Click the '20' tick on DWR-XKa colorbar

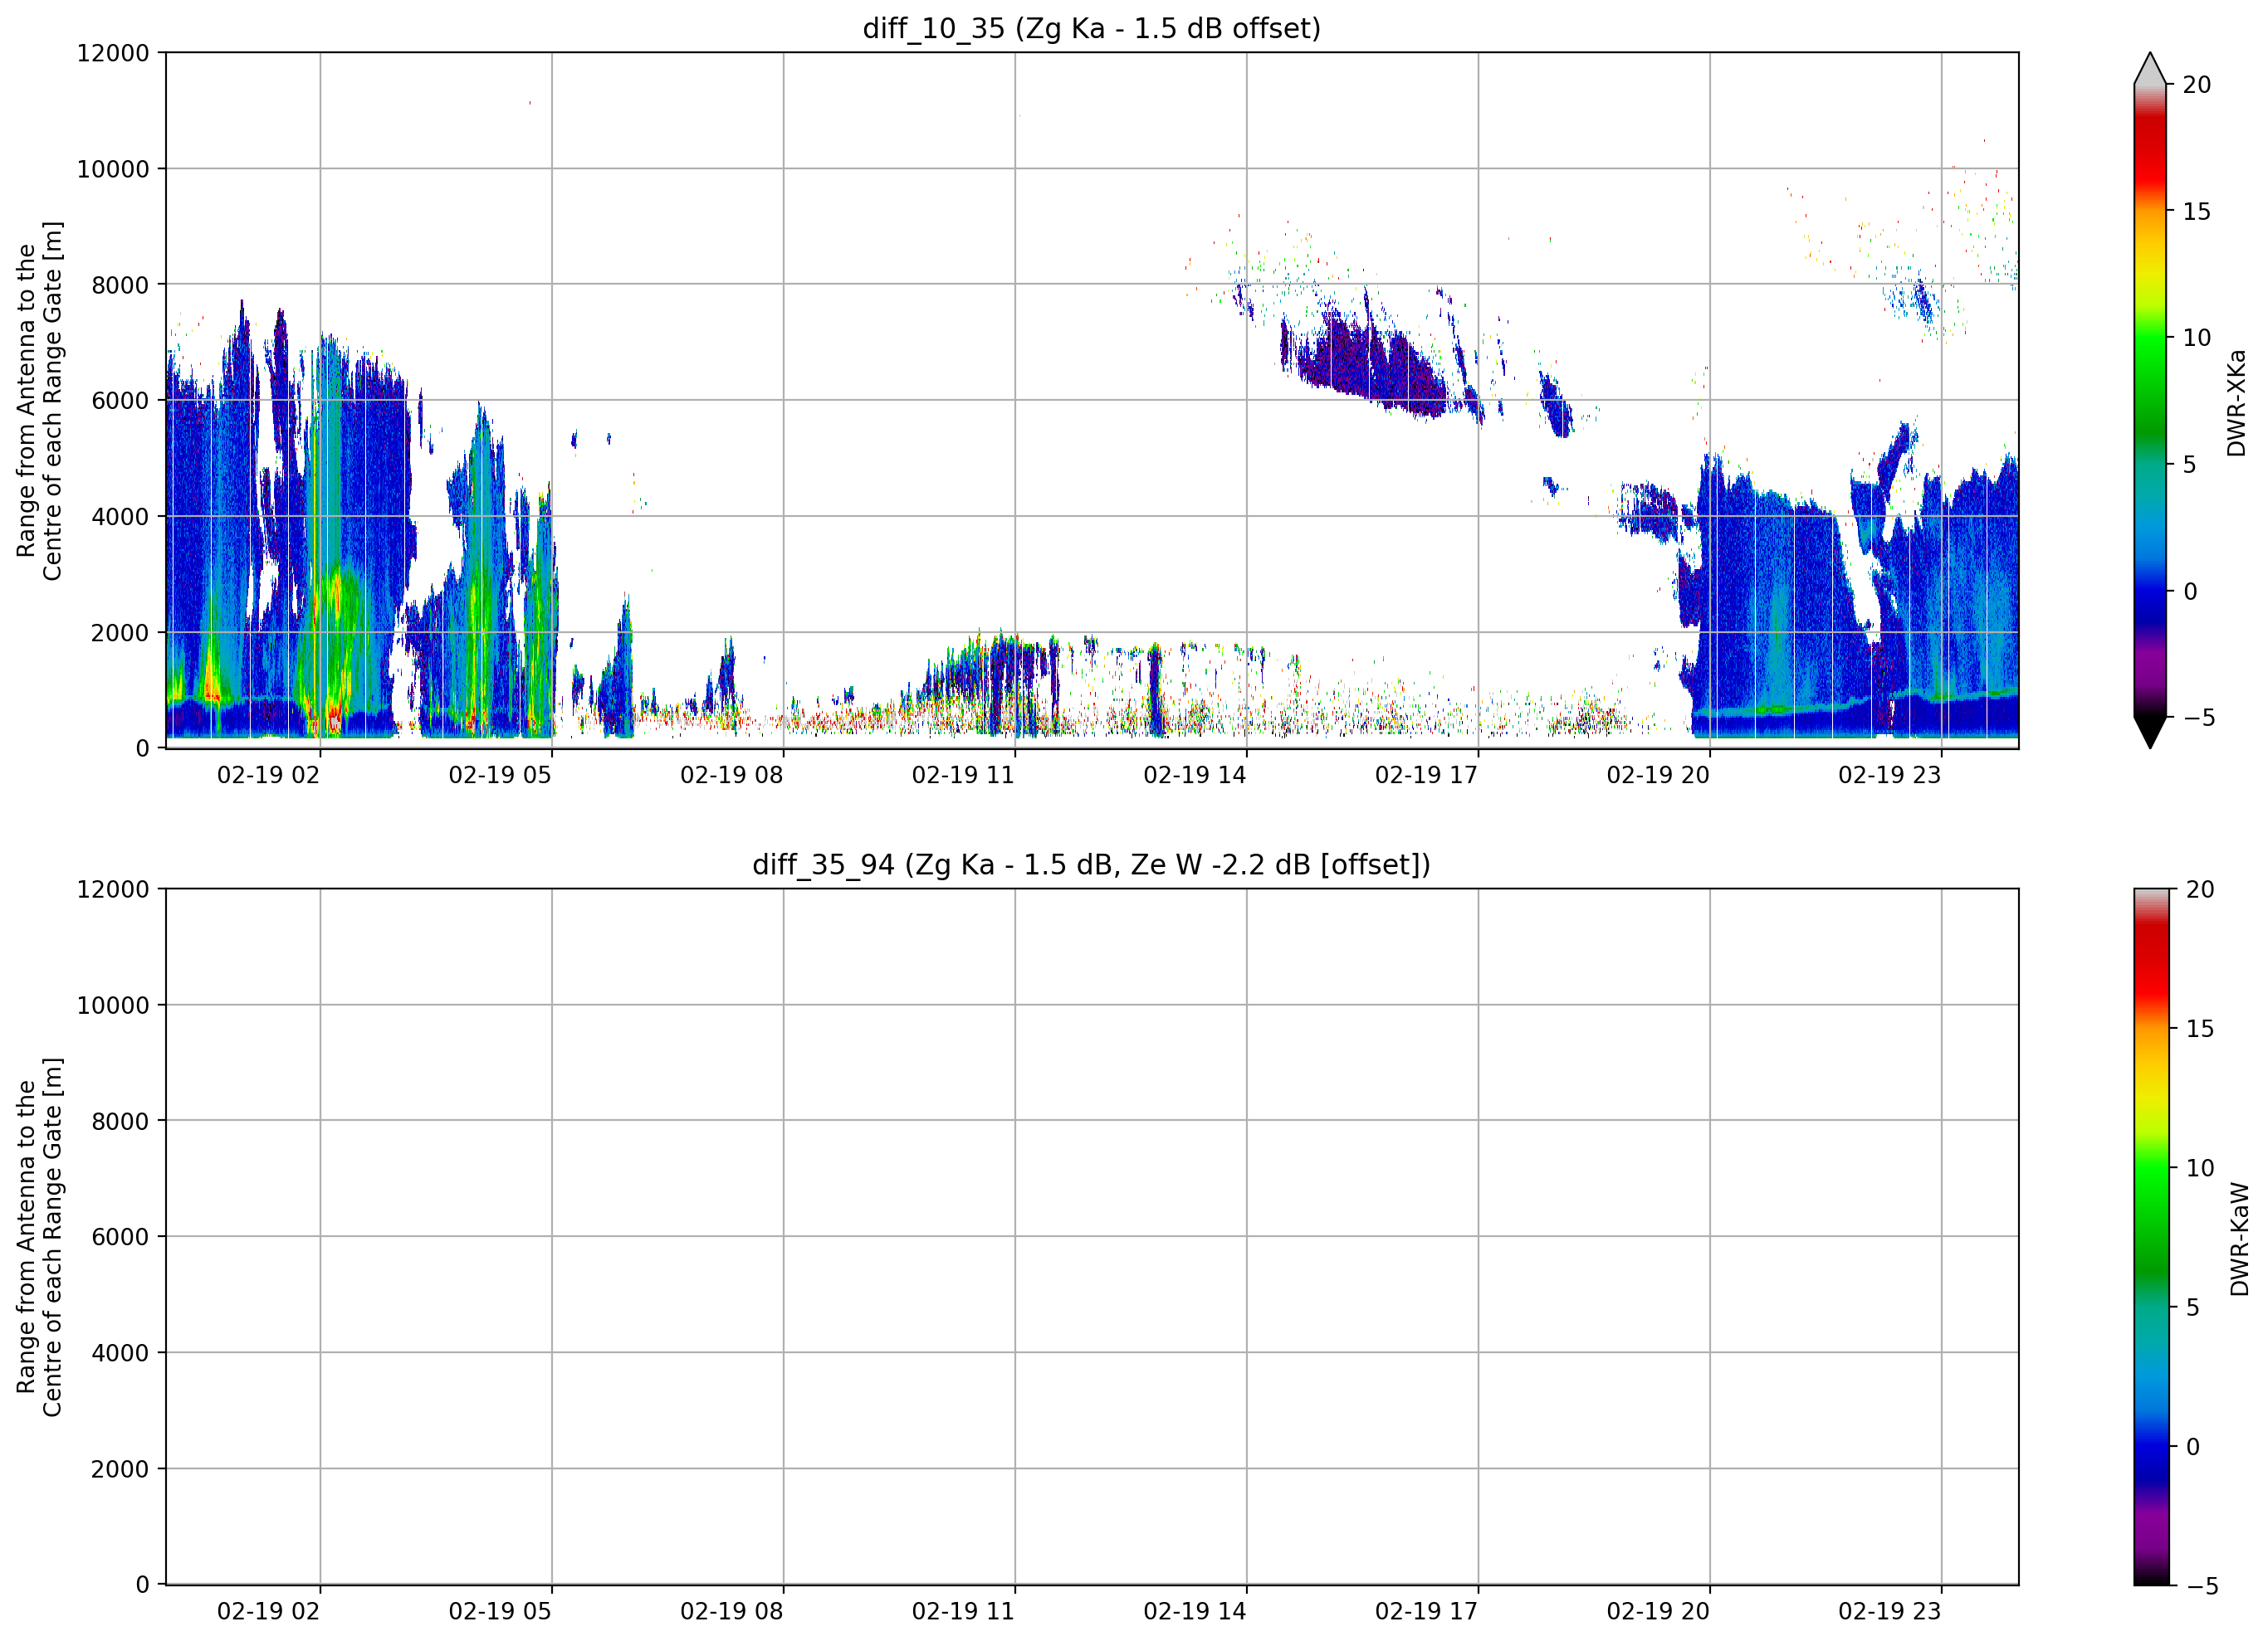[2196, 85]
